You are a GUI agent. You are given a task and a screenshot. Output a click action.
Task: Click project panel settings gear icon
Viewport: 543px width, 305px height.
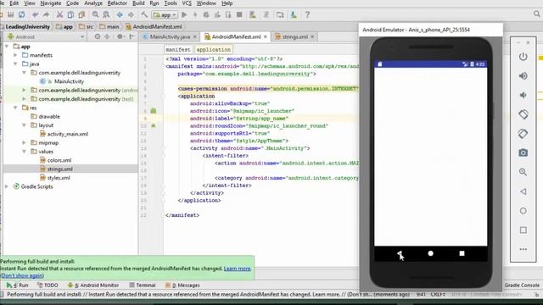pyautogui.click(x=120, y=36)
